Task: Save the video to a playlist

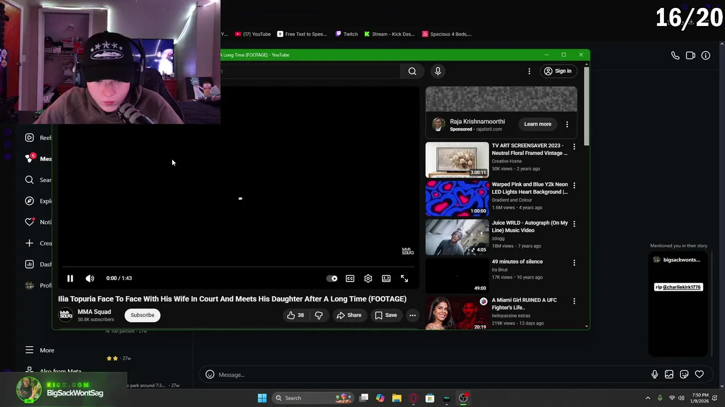Action: (x=386, y=315)
